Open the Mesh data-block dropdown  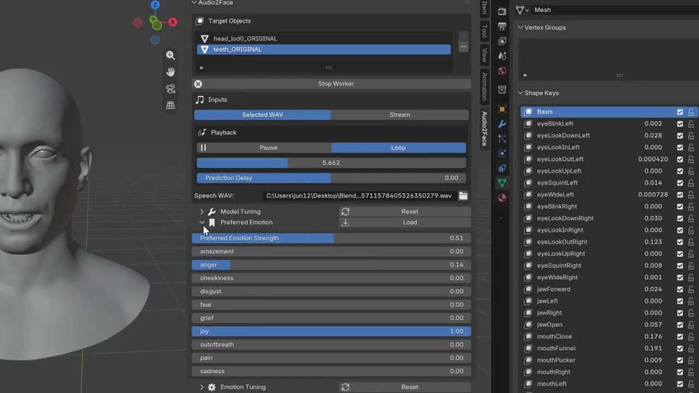pos(522,10)
